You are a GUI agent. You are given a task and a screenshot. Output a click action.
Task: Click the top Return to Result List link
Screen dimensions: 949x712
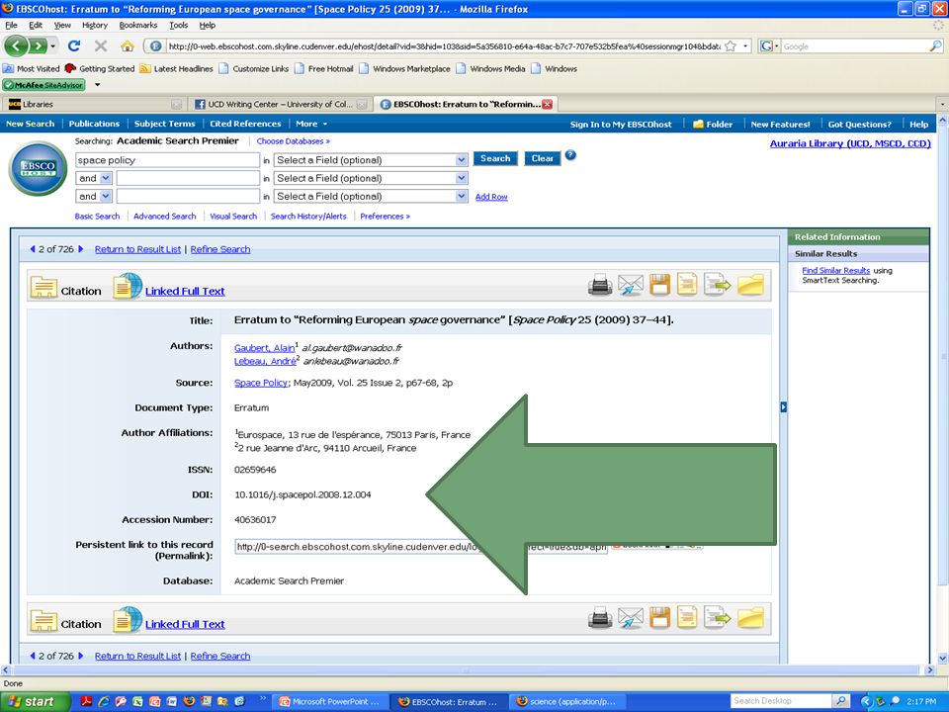(137, 249)
